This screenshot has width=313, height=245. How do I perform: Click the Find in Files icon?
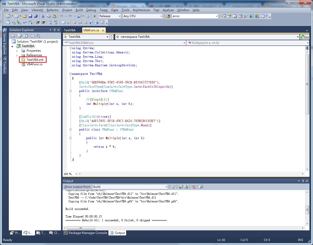click(168, 16)
